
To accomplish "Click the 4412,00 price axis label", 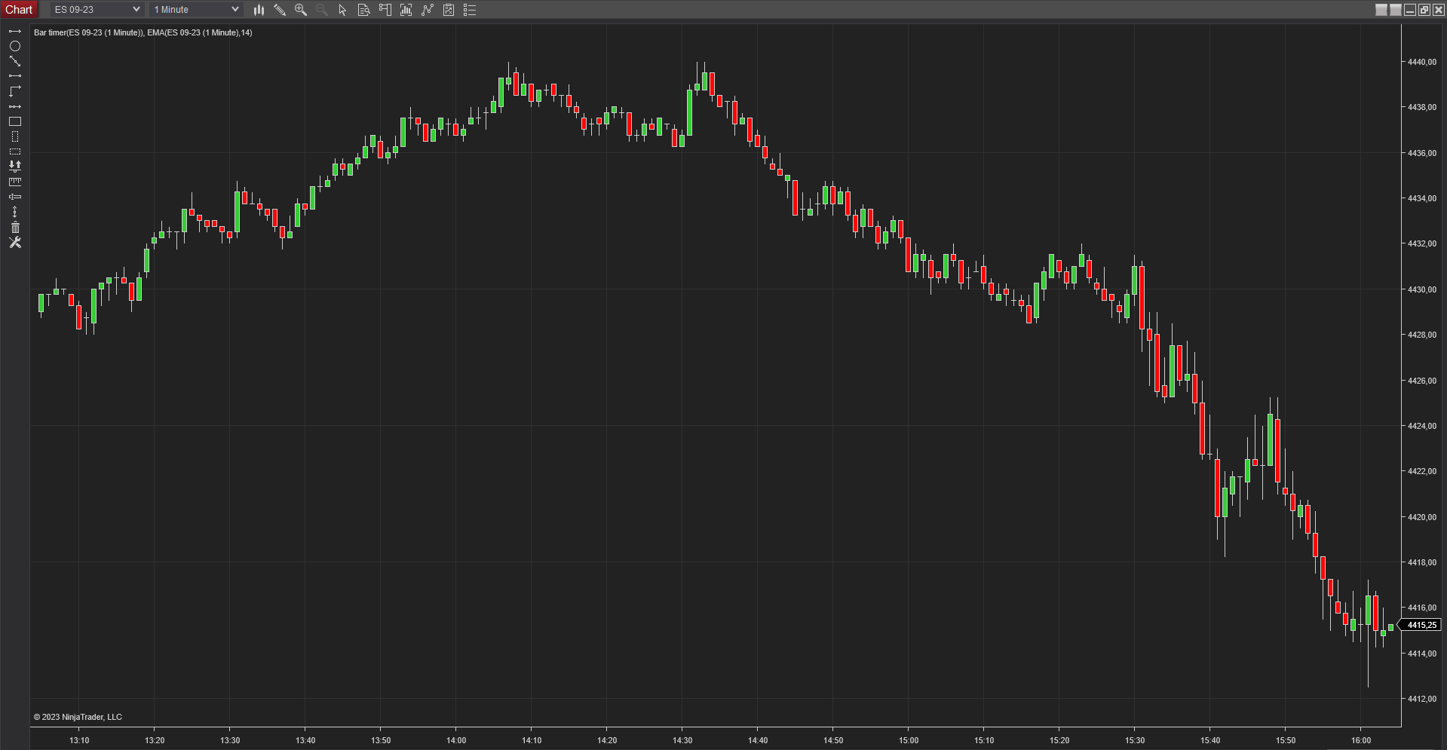I will pyautogui.click(x=1422, y=699).
